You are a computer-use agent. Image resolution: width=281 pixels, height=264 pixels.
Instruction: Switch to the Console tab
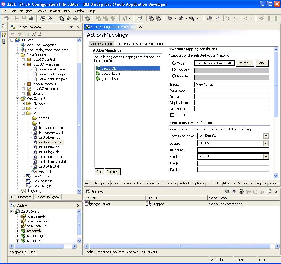pos(132,252)
